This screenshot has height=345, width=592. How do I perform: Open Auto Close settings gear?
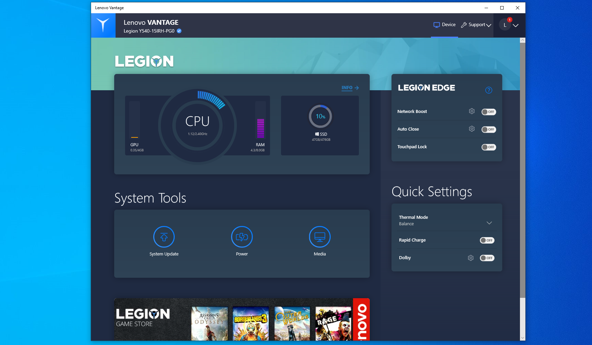(472, 129)
